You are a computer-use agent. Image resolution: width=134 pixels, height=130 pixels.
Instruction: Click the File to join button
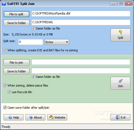[x=16, y=63]
